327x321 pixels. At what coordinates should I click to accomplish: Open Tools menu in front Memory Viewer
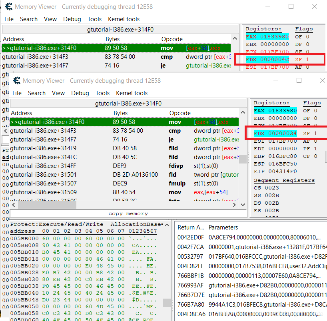pos(102,93)
